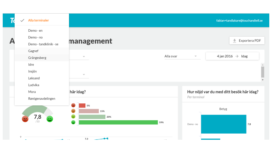Click green happy face beside 59% bar
Image resolution: width=272 pixels, height=153 pixels.
73,122
